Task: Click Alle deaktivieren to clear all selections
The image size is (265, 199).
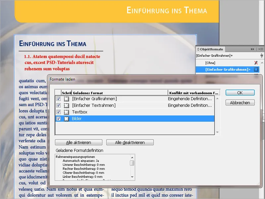Action: point(129,142)
